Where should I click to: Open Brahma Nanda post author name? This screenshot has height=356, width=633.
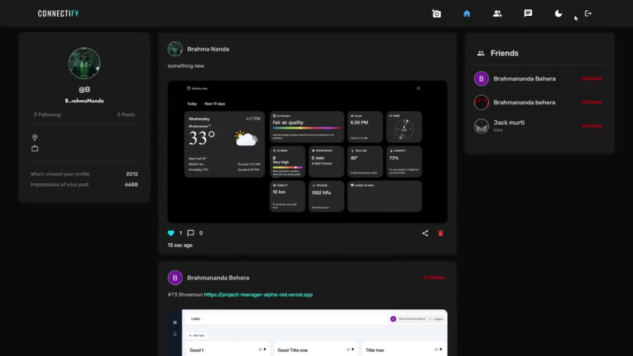click(208, 49)
